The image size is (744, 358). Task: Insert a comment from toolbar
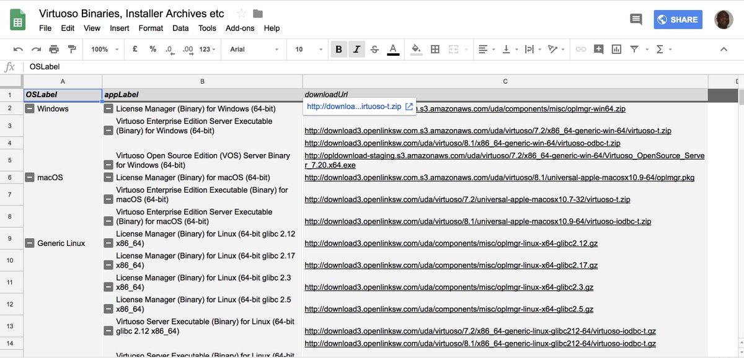coord(598,50)
